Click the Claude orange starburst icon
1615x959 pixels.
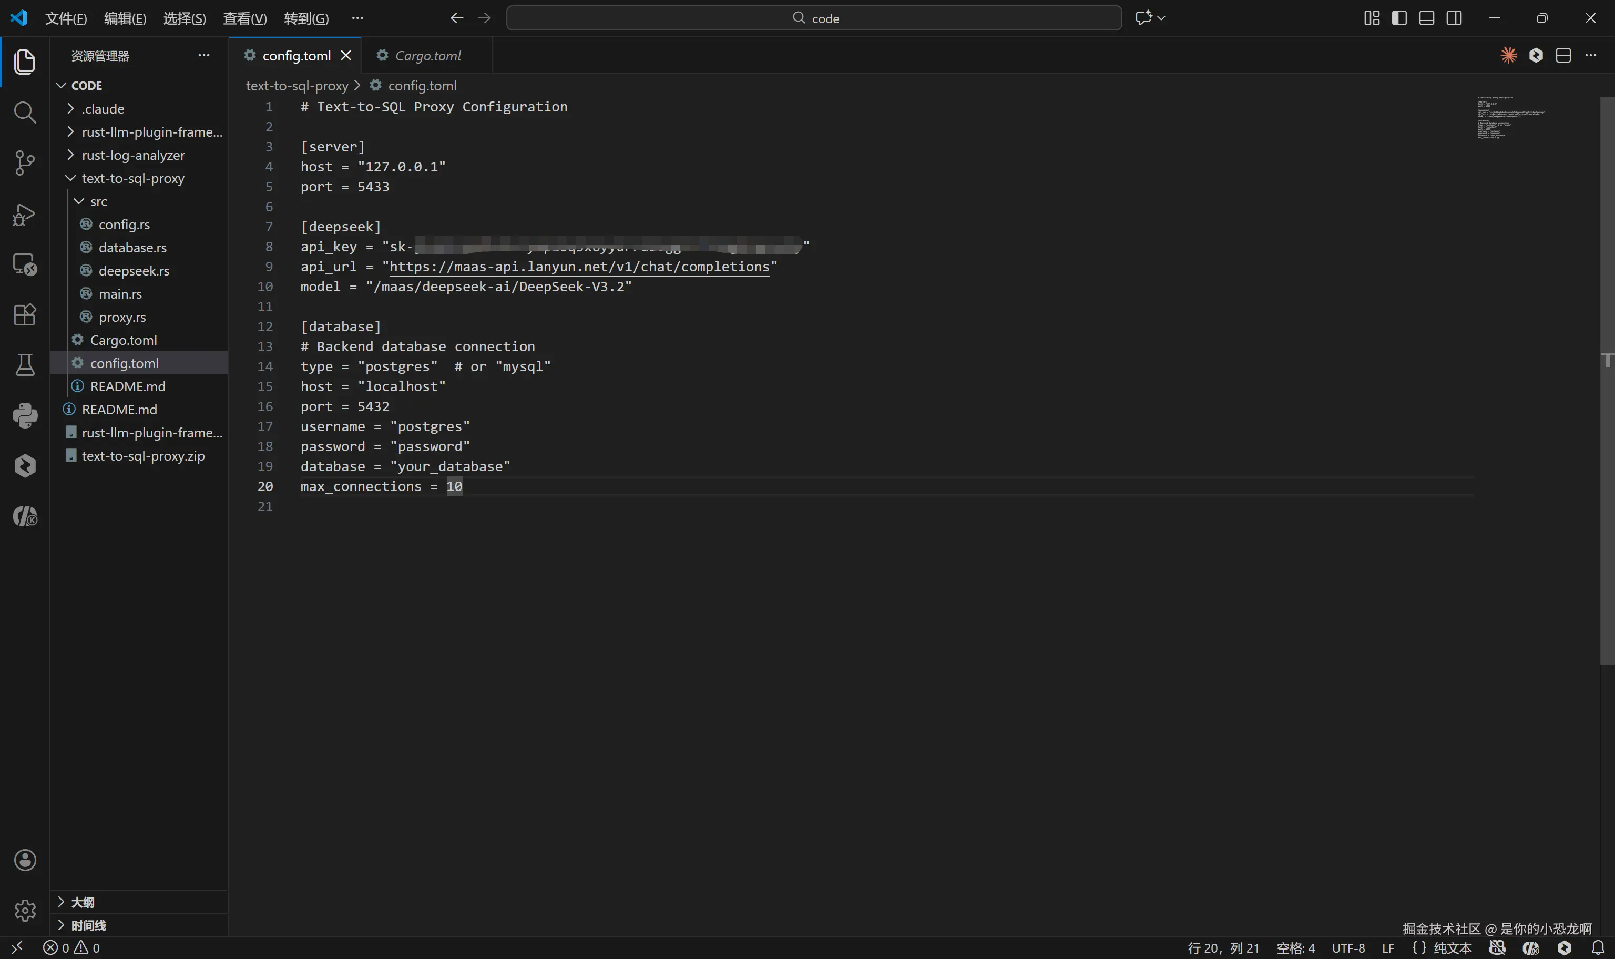1508,56
